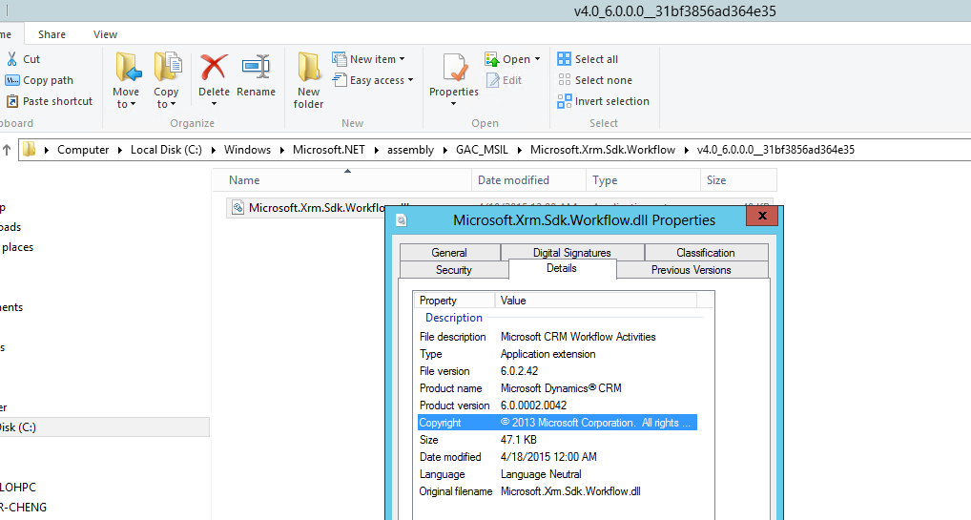Open the View ribbon tab

click(105, 34)
